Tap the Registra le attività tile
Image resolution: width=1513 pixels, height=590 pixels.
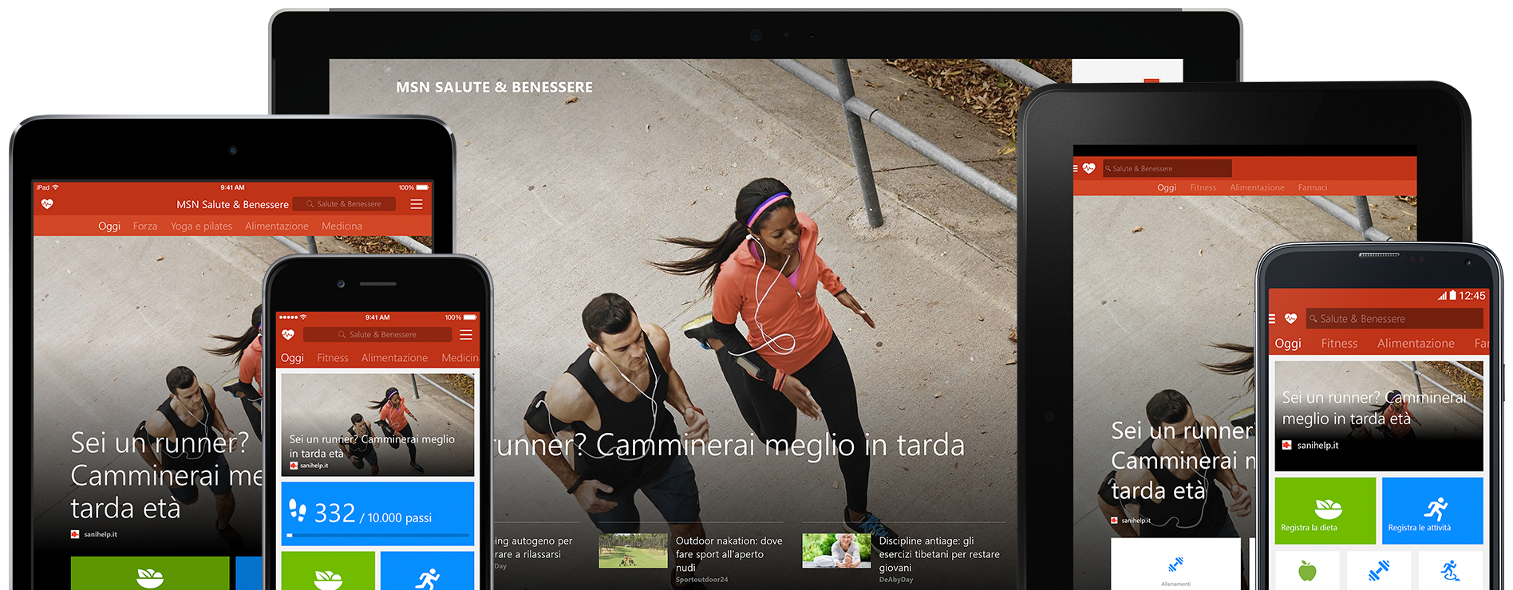[1432, 511]
